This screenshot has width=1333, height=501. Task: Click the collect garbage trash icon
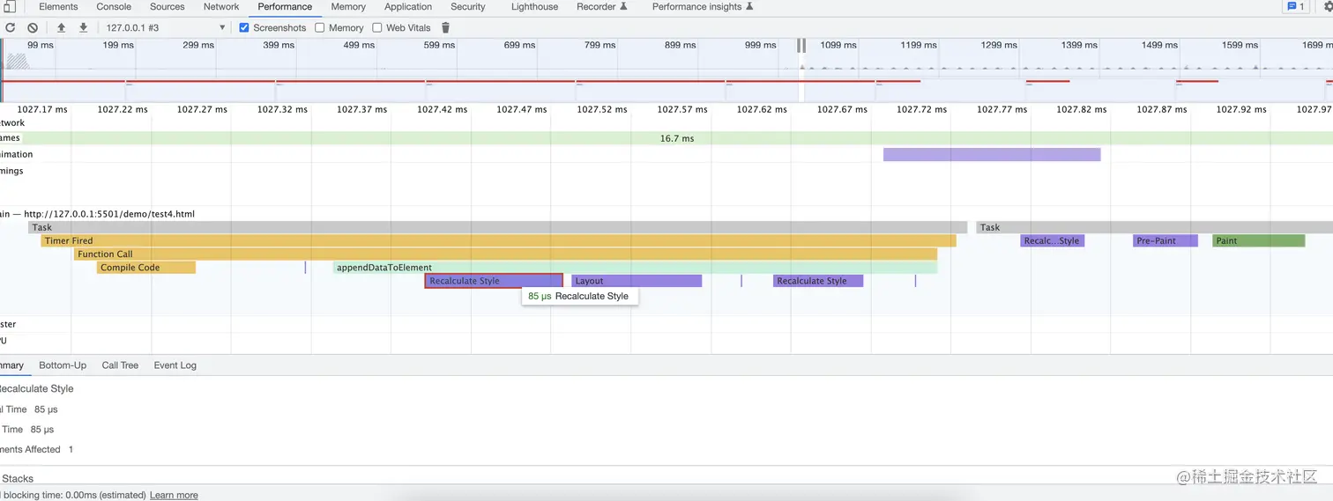[x=445, y=28]
